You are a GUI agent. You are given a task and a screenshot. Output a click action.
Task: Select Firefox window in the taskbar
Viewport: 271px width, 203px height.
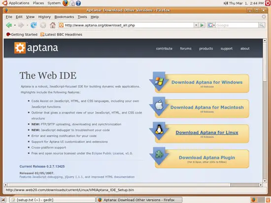(x=139, y=200)
